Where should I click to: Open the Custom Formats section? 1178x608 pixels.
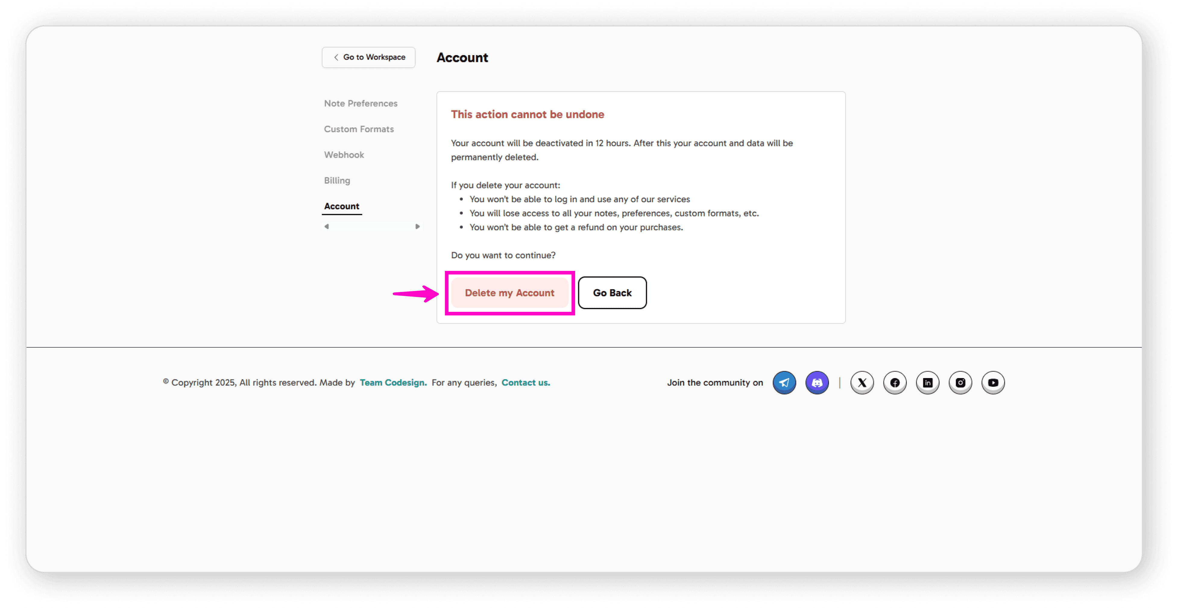point(358,129)
